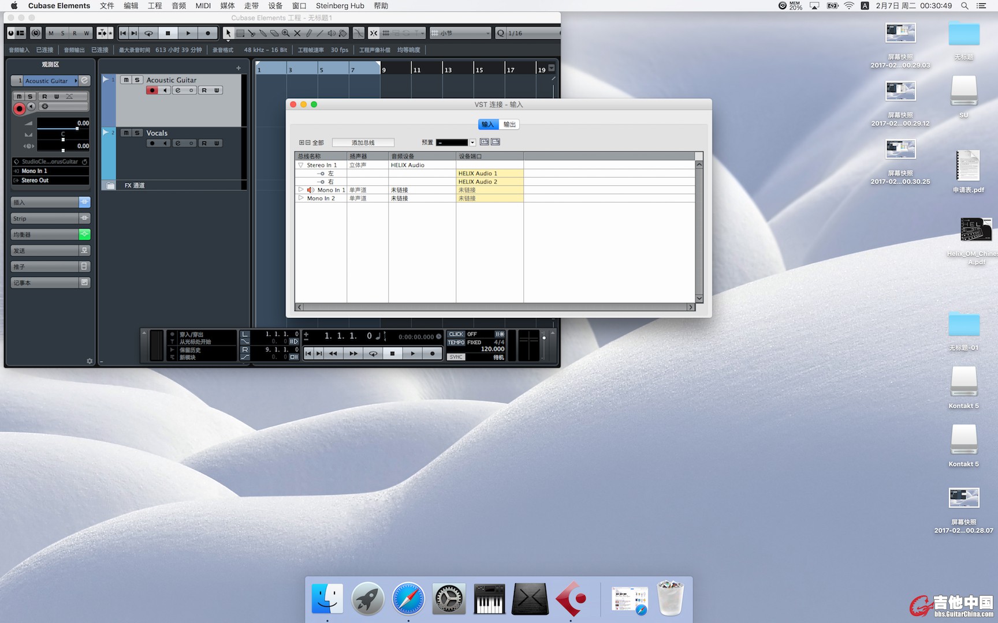
Task: Open the 1/16 quantize preset dropdown
Action: pos(532,33)
